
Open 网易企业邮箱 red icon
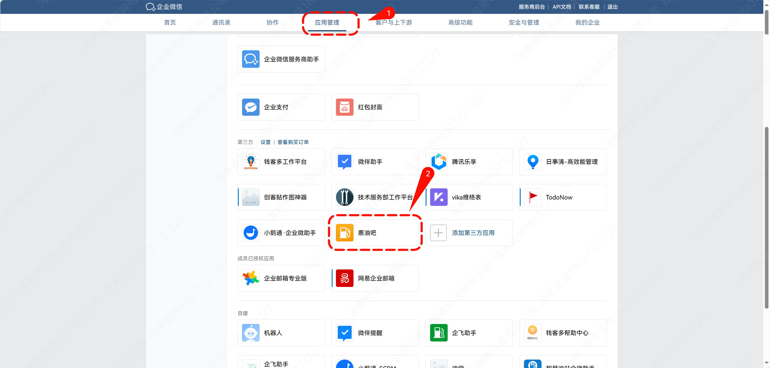(344, 278)
